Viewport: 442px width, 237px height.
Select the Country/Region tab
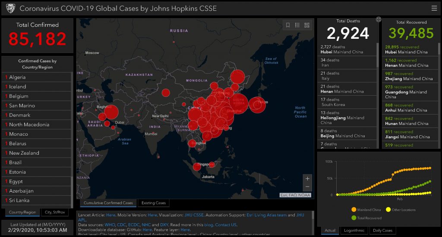click(x=22, y=212)
